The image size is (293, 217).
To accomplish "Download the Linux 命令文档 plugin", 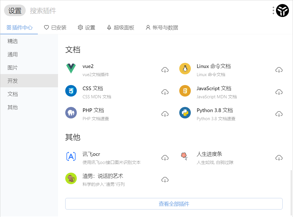I will click(279, 70).
